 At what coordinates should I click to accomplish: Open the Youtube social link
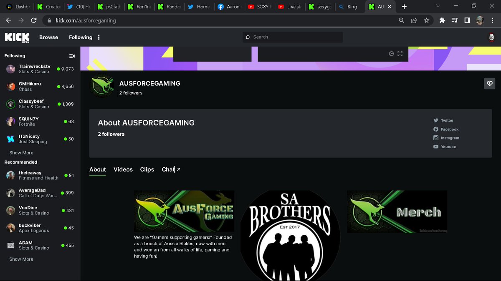pyautogui.click(x=445, y=147)
